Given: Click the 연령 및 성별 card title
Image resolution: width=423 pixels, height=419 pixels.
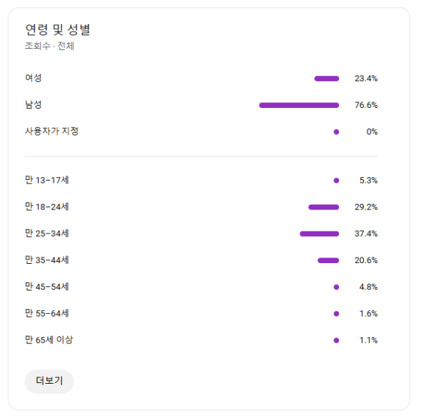Looking at the screenshot, I should pyautogui.click(x=57, y=30).
